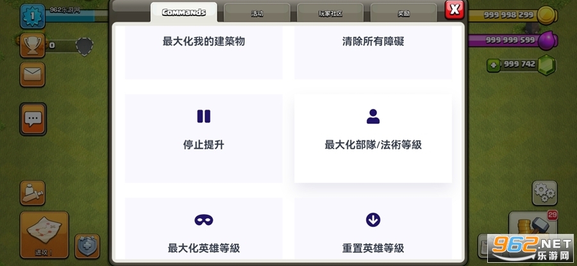577x266 pixels.
Task: Open the settings gears icon
Action: click(544, 193)
